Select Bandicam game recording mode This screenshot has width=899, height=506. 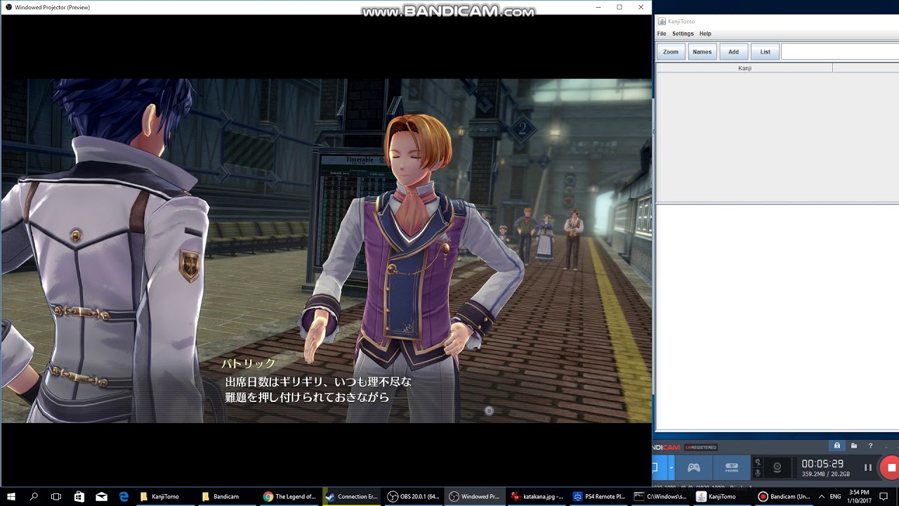coord(694,467)
